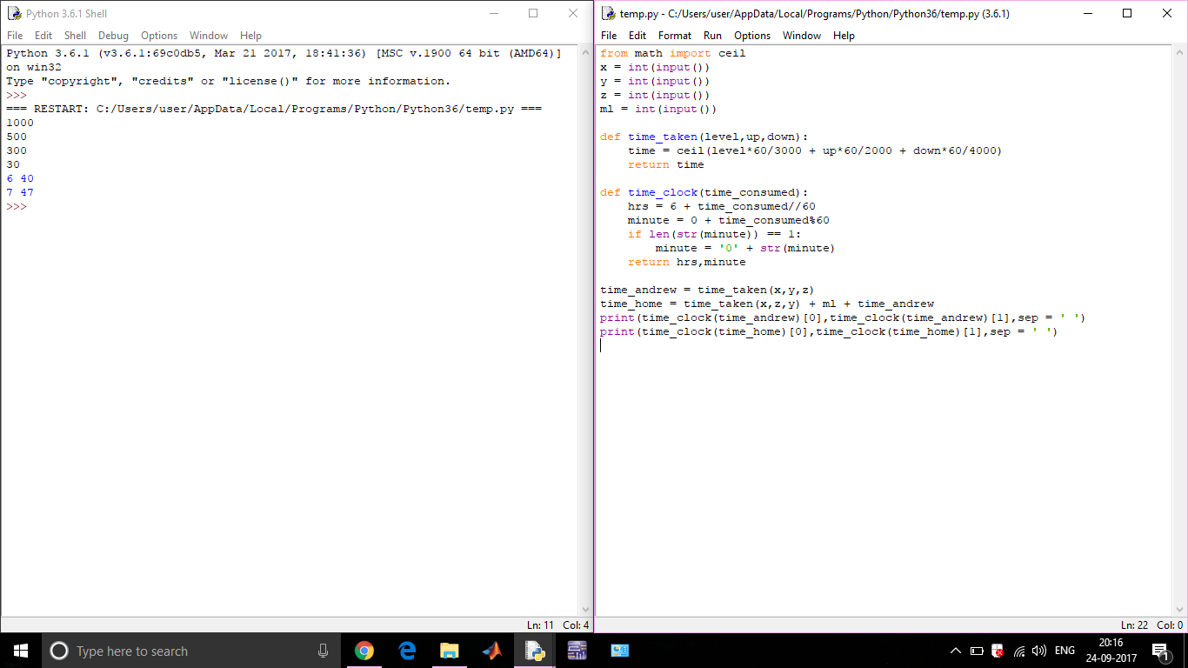Click input value '1000' in shell

pos(20,123)
